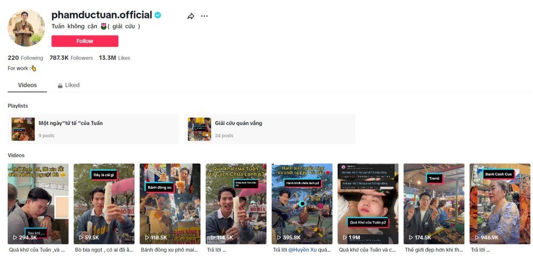Open the Bò bía ngọt video thumbnail
The width and height of the screenshot is (533, 259).
pos(104,204)
